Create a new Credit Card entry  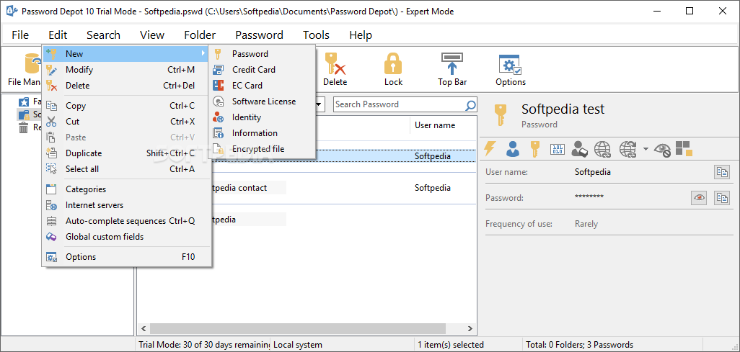(x=262, y=70)
